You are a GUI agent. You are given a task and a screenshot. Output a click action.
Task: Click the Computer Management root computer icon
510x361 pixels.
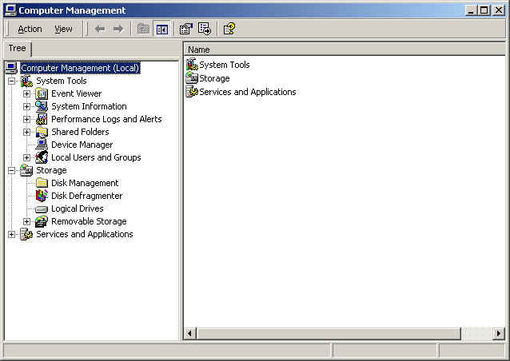pos(11,68)
